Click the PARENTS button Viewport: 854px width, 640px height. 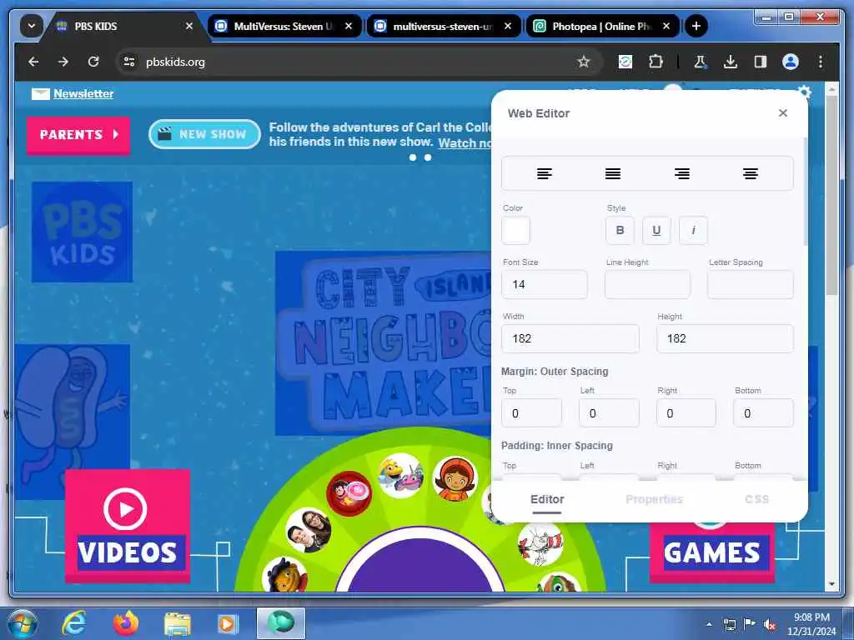tap(78, 134)
